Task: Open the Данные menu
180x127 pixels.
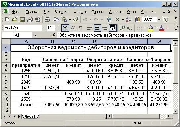Action: click(115, 12)
